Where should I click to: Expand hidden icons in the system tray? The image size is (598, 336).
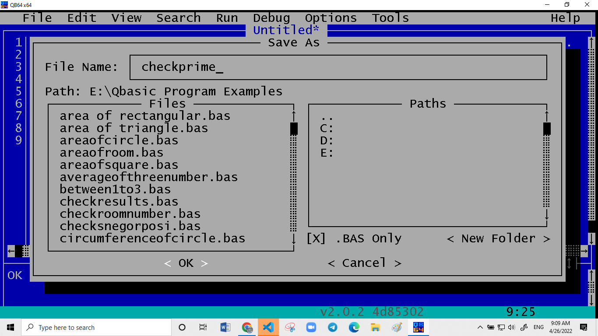pyautogui.click(x=481, y=327)
